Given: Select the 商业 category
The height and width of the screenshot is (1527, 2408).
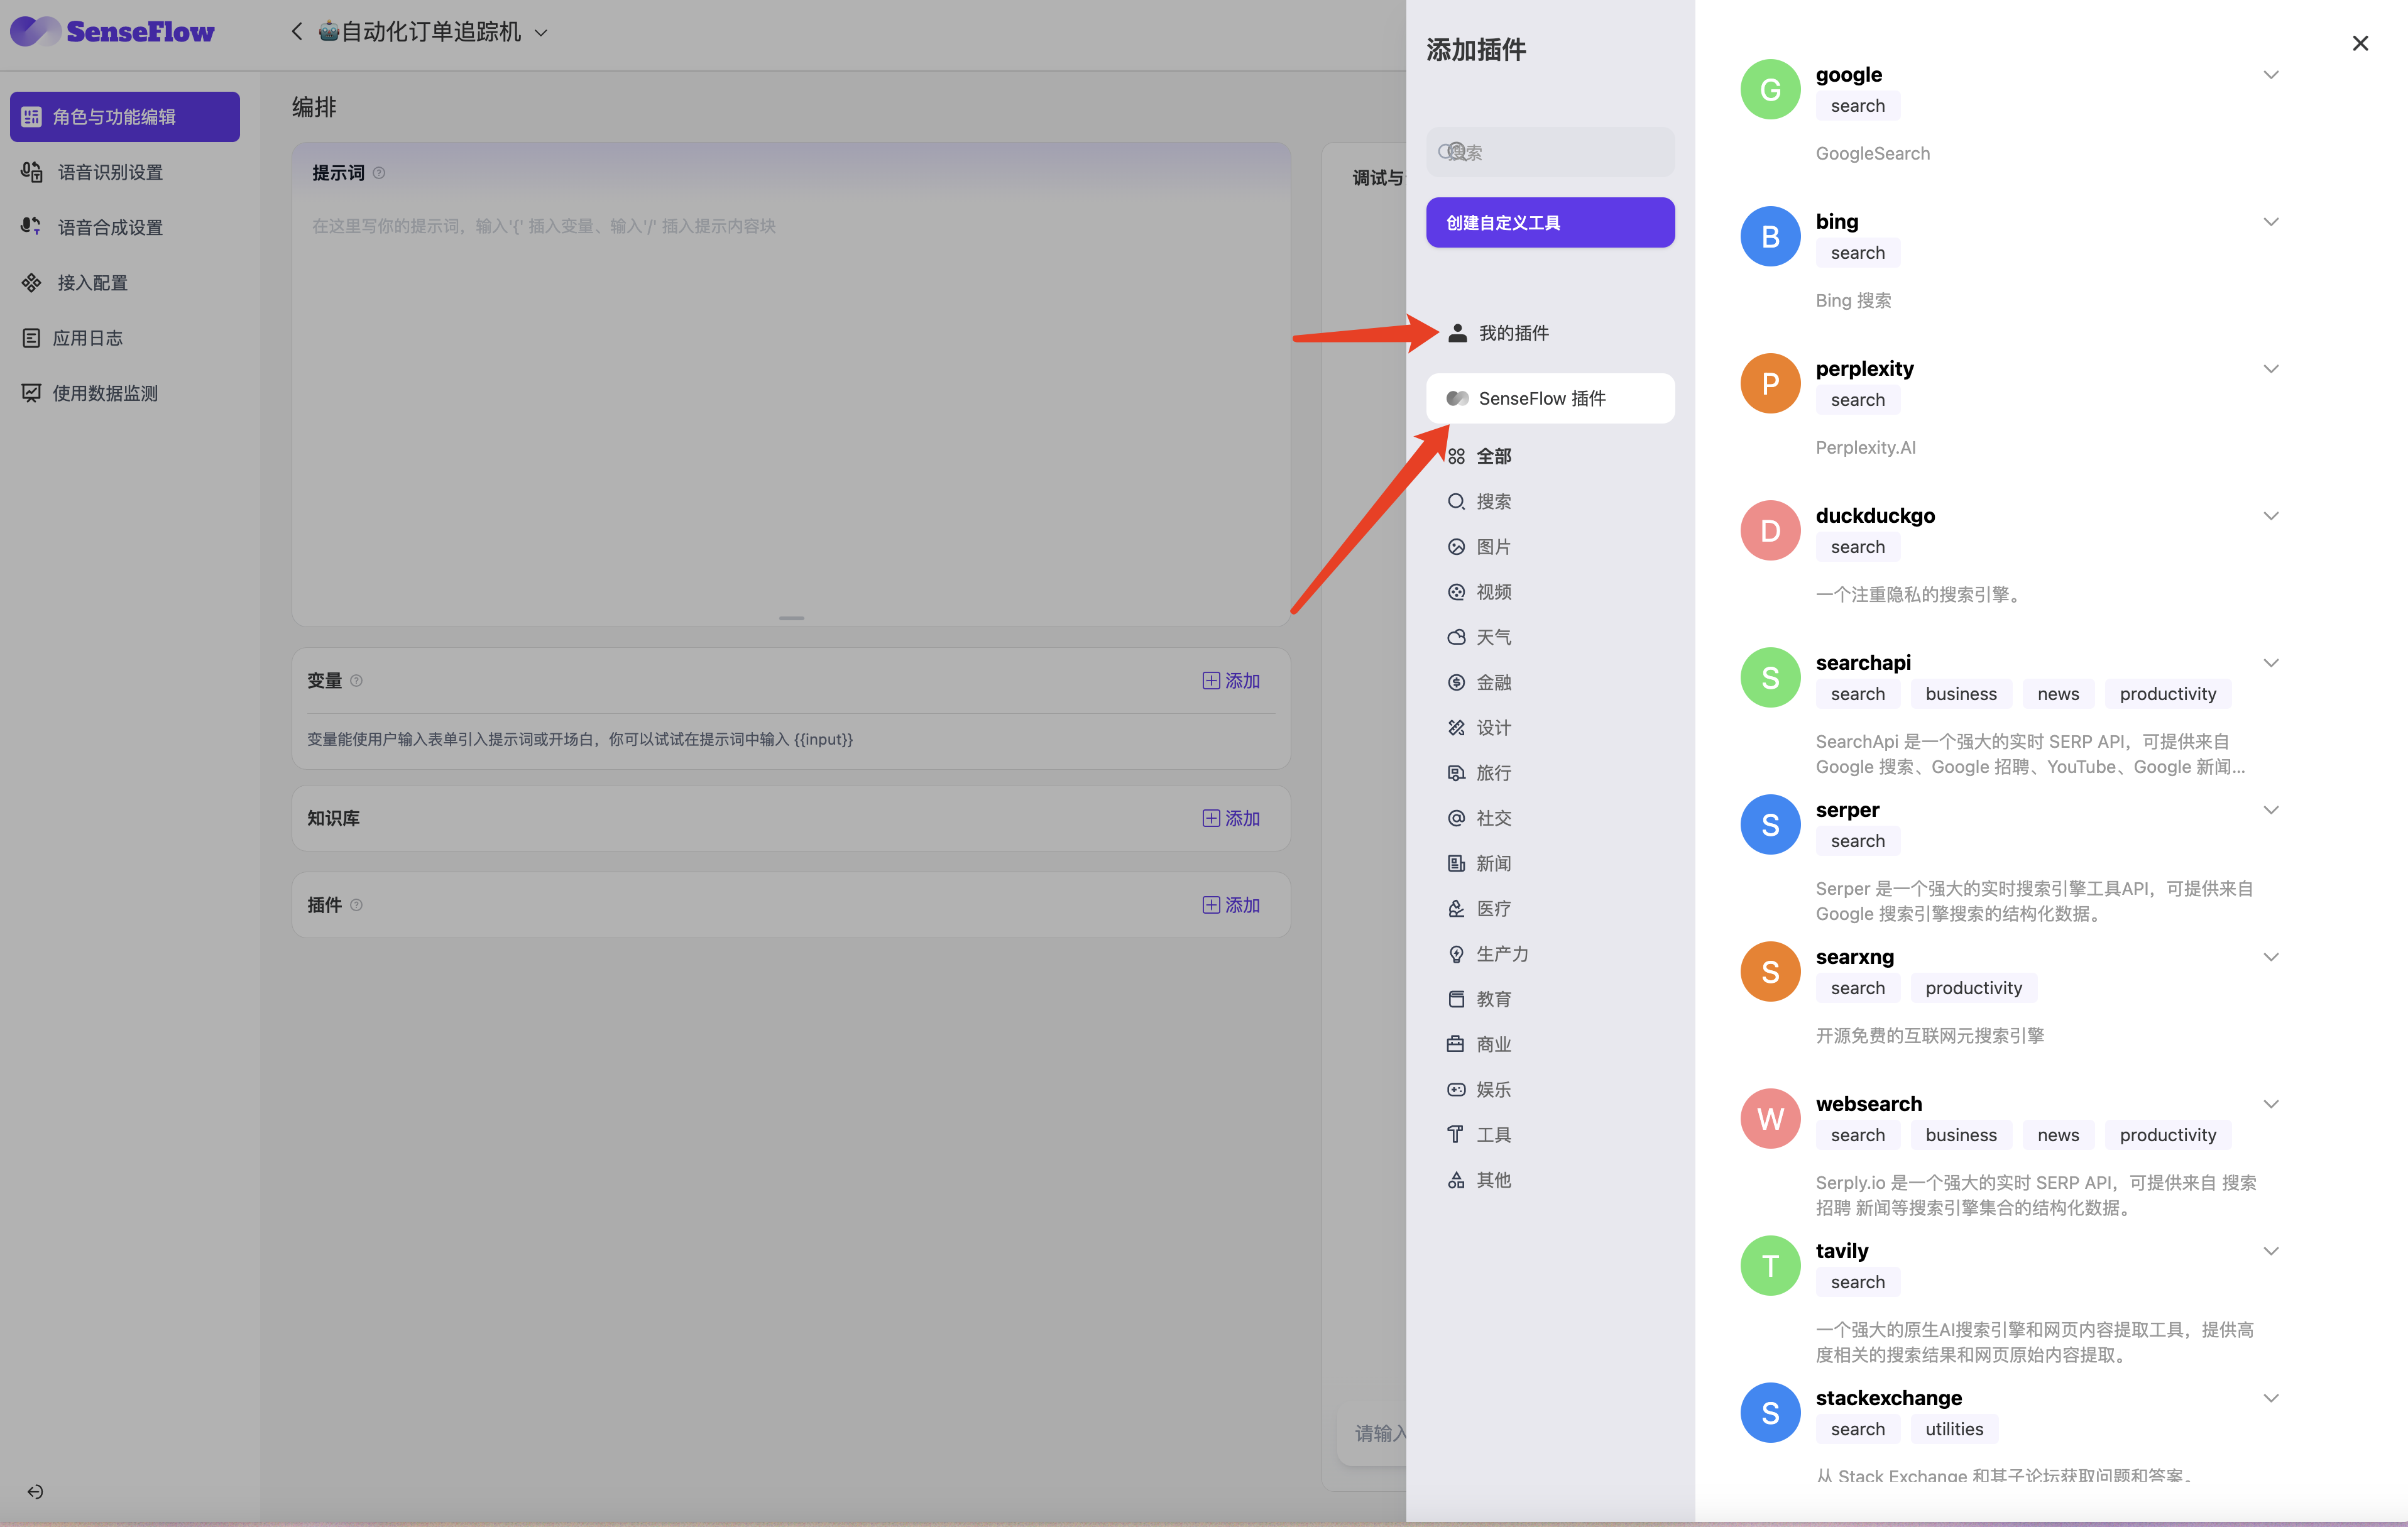Looking at the screenshot, I should [1479, 1044].
